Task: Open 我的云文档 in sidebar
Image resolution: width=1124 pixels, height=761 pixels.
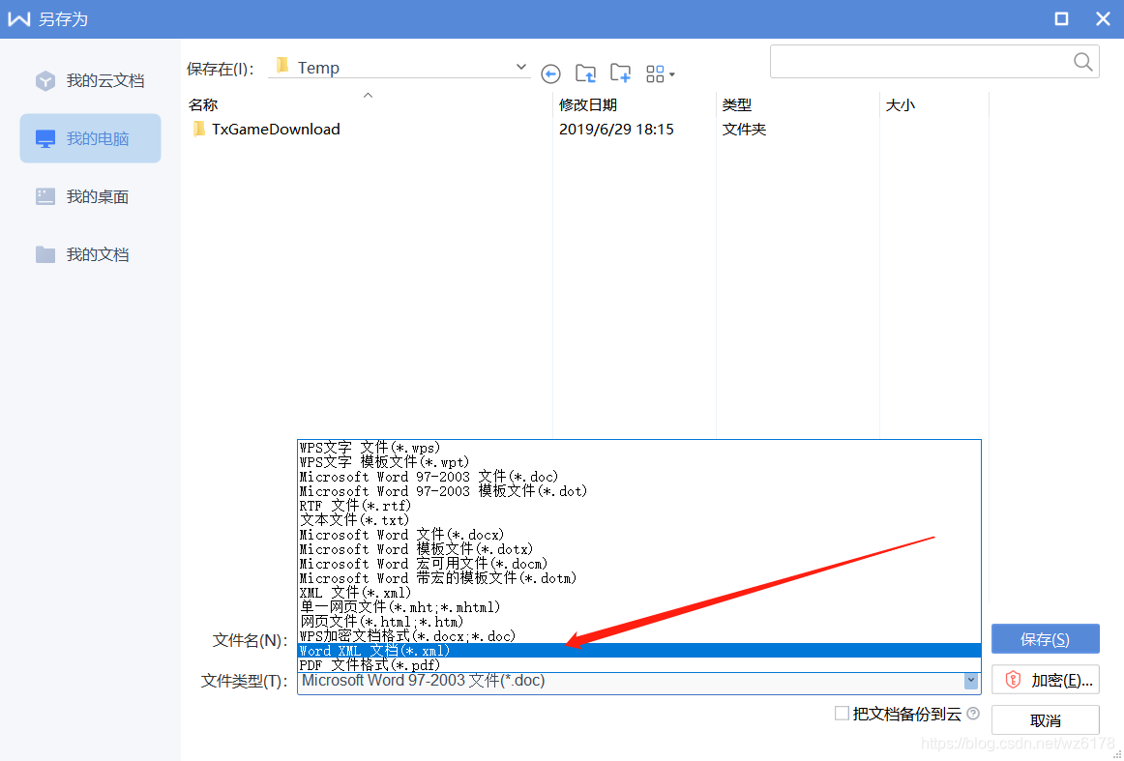Action: [x=90, y=81]
